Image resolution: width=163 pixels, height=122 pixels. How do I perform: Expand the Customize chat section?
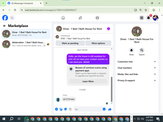click(137, 61)
